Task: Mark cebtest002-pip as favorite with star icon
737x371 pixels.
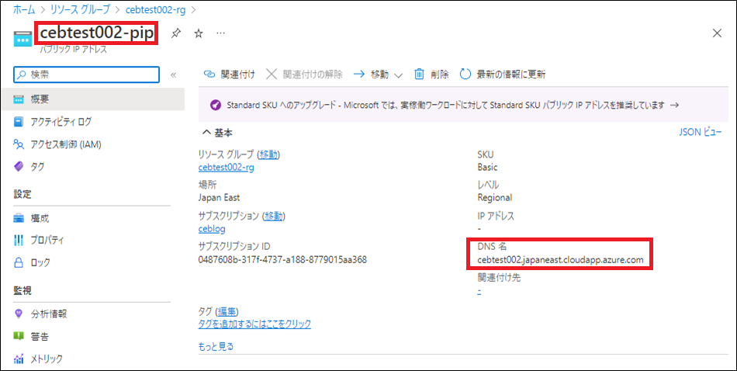Action: point(199,33)
